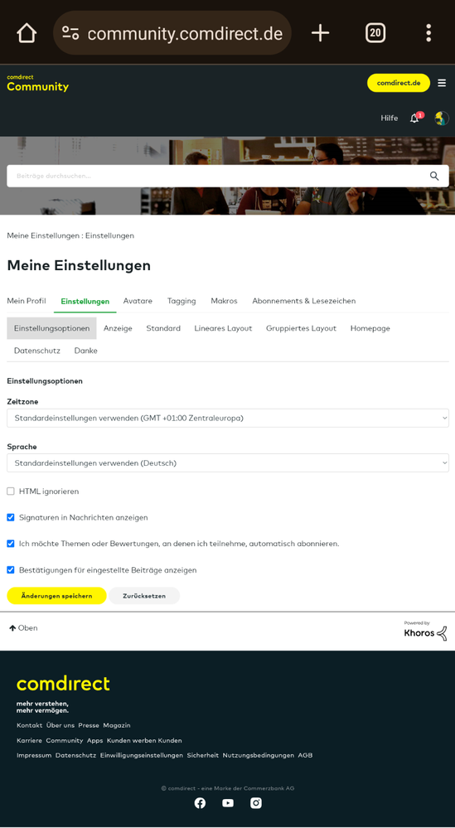Open footer Community link
Viewport: 455px width, 828px height.
click(x=65, y=741)
